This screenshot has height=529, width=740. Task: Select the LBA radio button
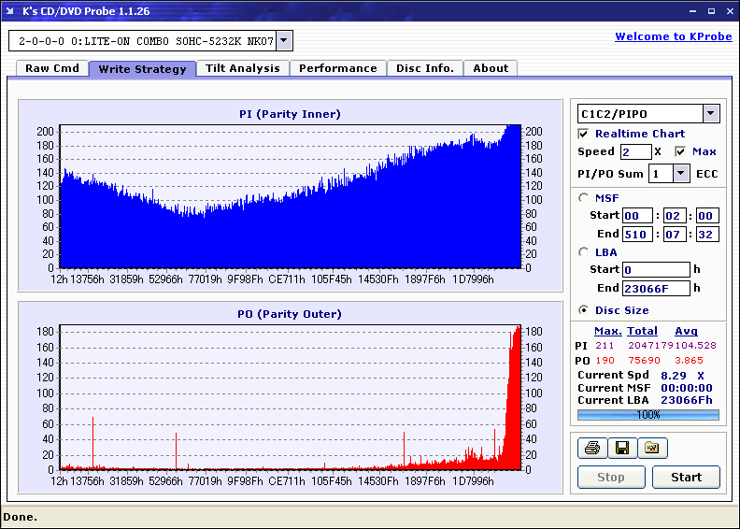pos(584,252)
